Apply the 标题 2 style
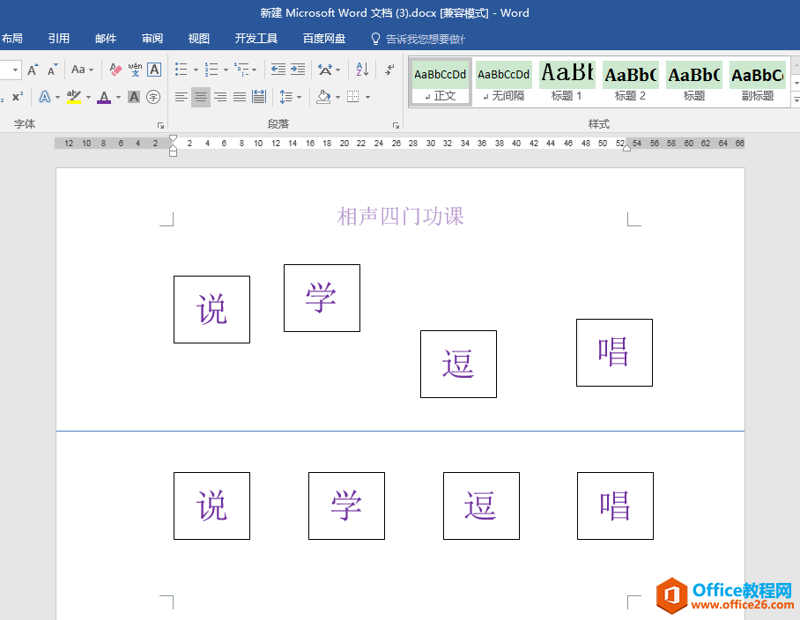 pos(630,82)
